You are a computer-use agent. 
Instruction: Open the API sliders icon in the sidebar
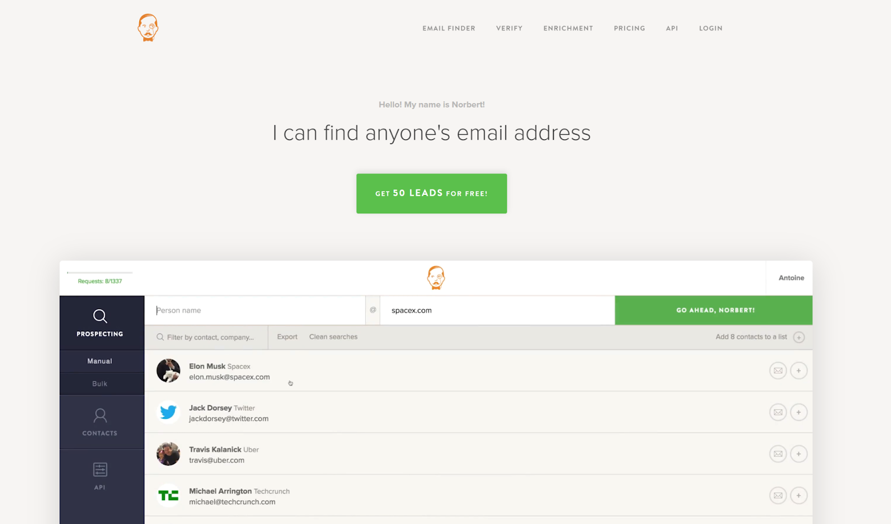(x=100, y=470)
